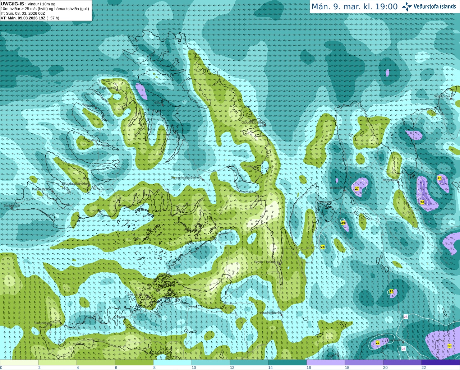This screenshot has height=370, width=460.
Task: Click the Gufuskálar station label
Action: point(42,323)
